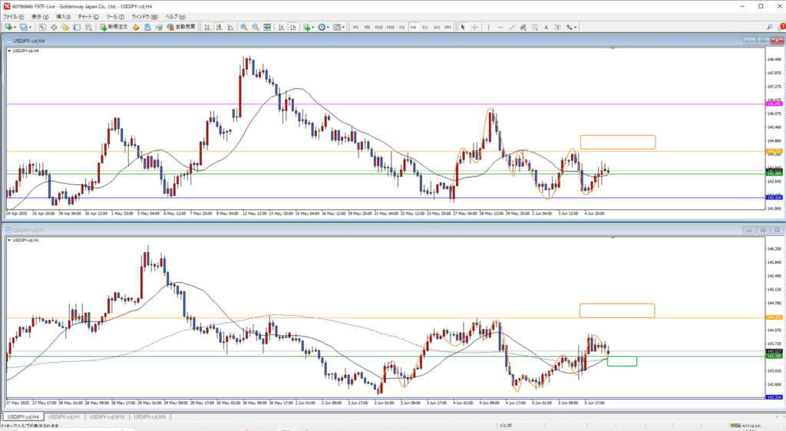Show the Navigator panel

[65, 27]
